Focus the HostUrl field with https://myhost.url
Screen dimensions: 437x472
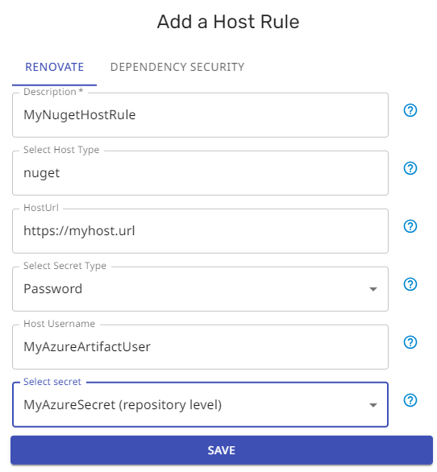tap(200, 231)
